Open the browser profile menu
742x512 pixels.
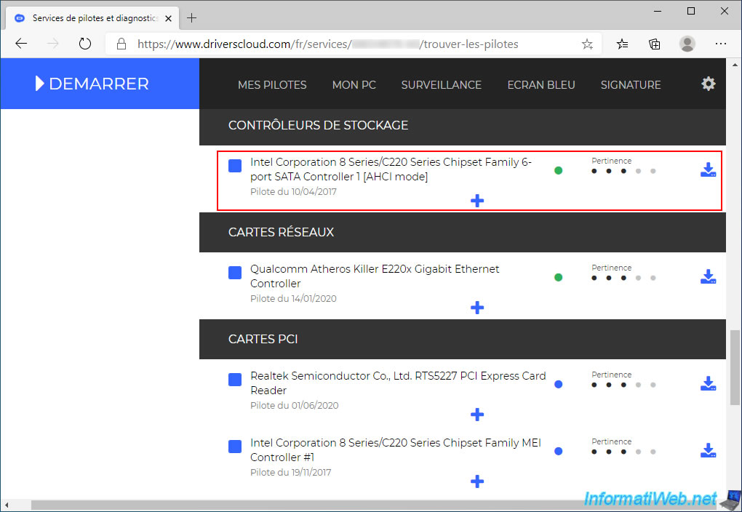pos(687,44)
